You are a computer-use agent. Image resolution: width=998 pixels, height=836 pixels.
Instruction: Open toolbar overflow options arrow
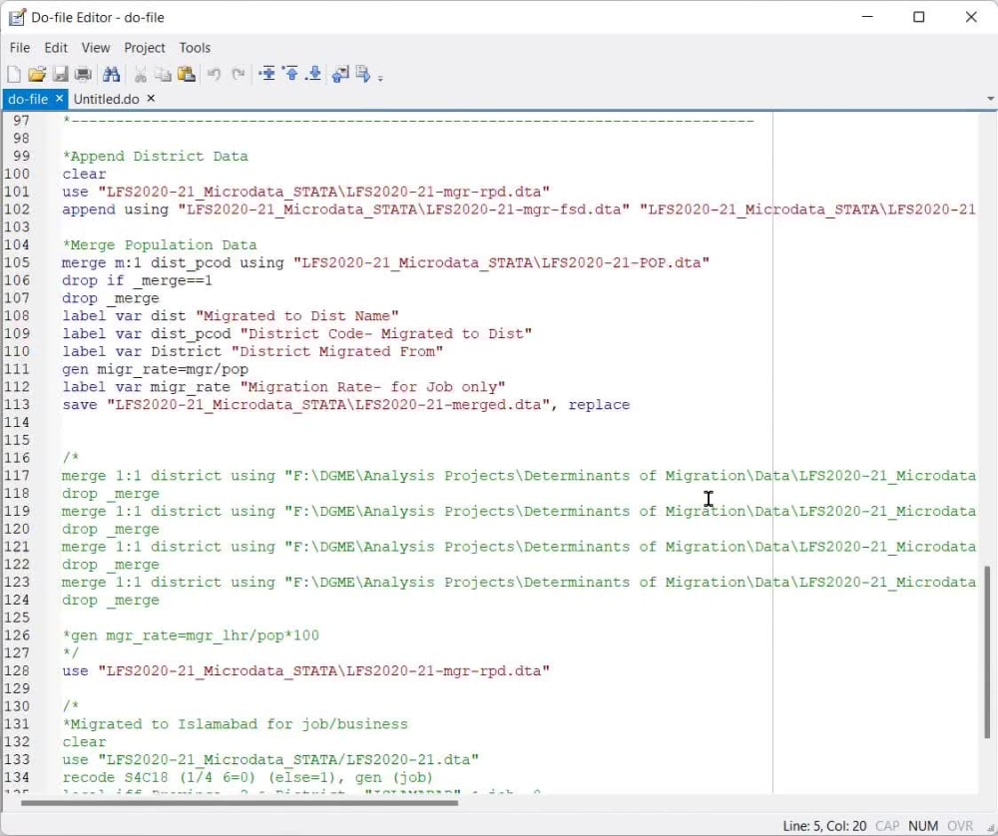tap(380, 79)
